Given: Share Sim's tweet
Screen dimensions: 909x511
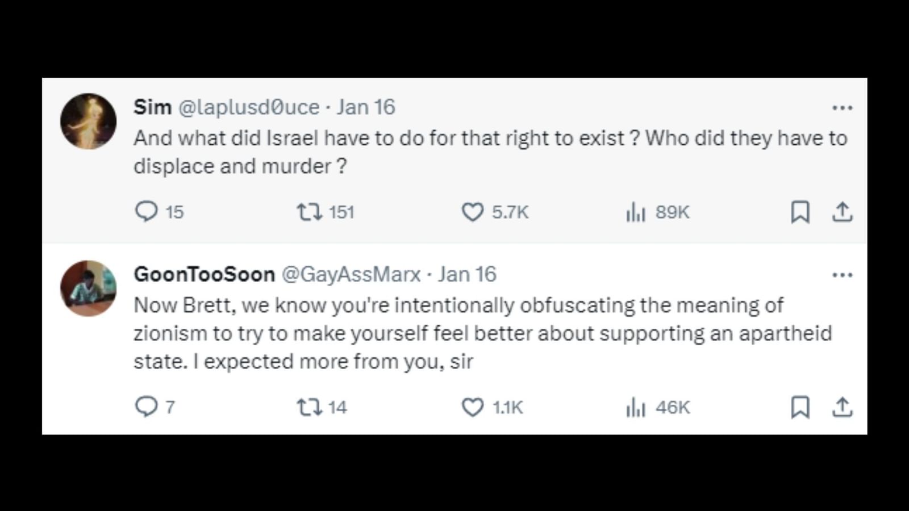Looking at the screenshot, I should tap(842, 212).
